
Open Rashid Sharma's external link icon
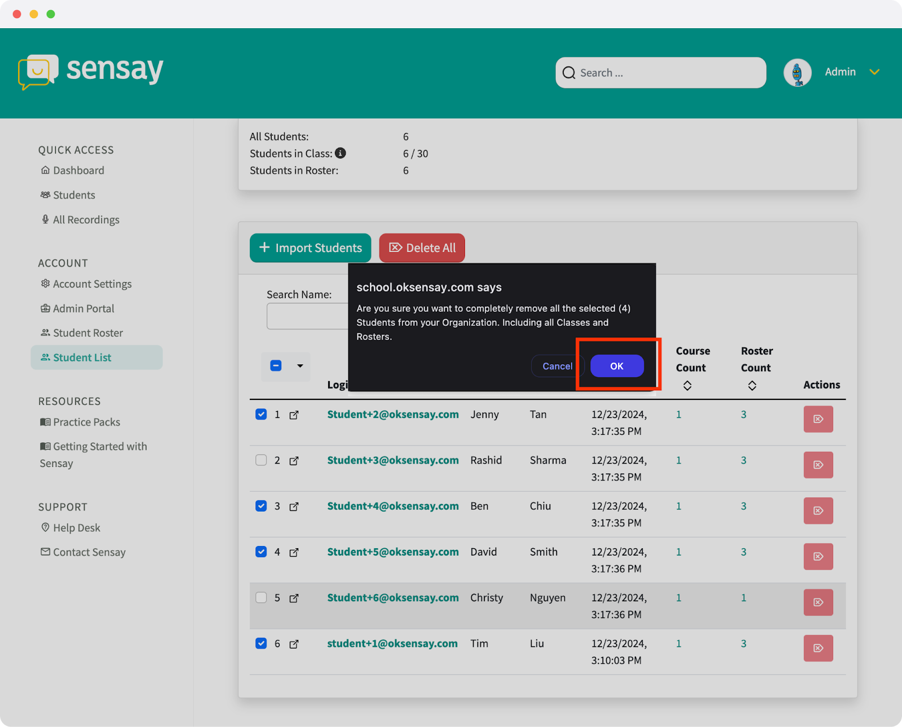(x=294, y=461)
